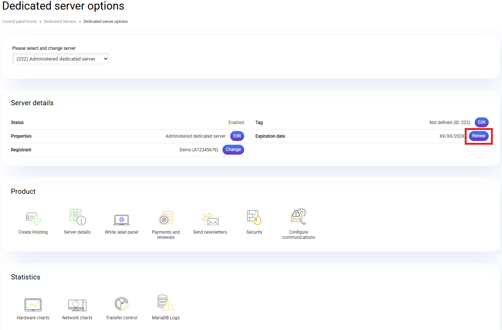
Task: Edit the server Properties
Action: pos(237,136)
